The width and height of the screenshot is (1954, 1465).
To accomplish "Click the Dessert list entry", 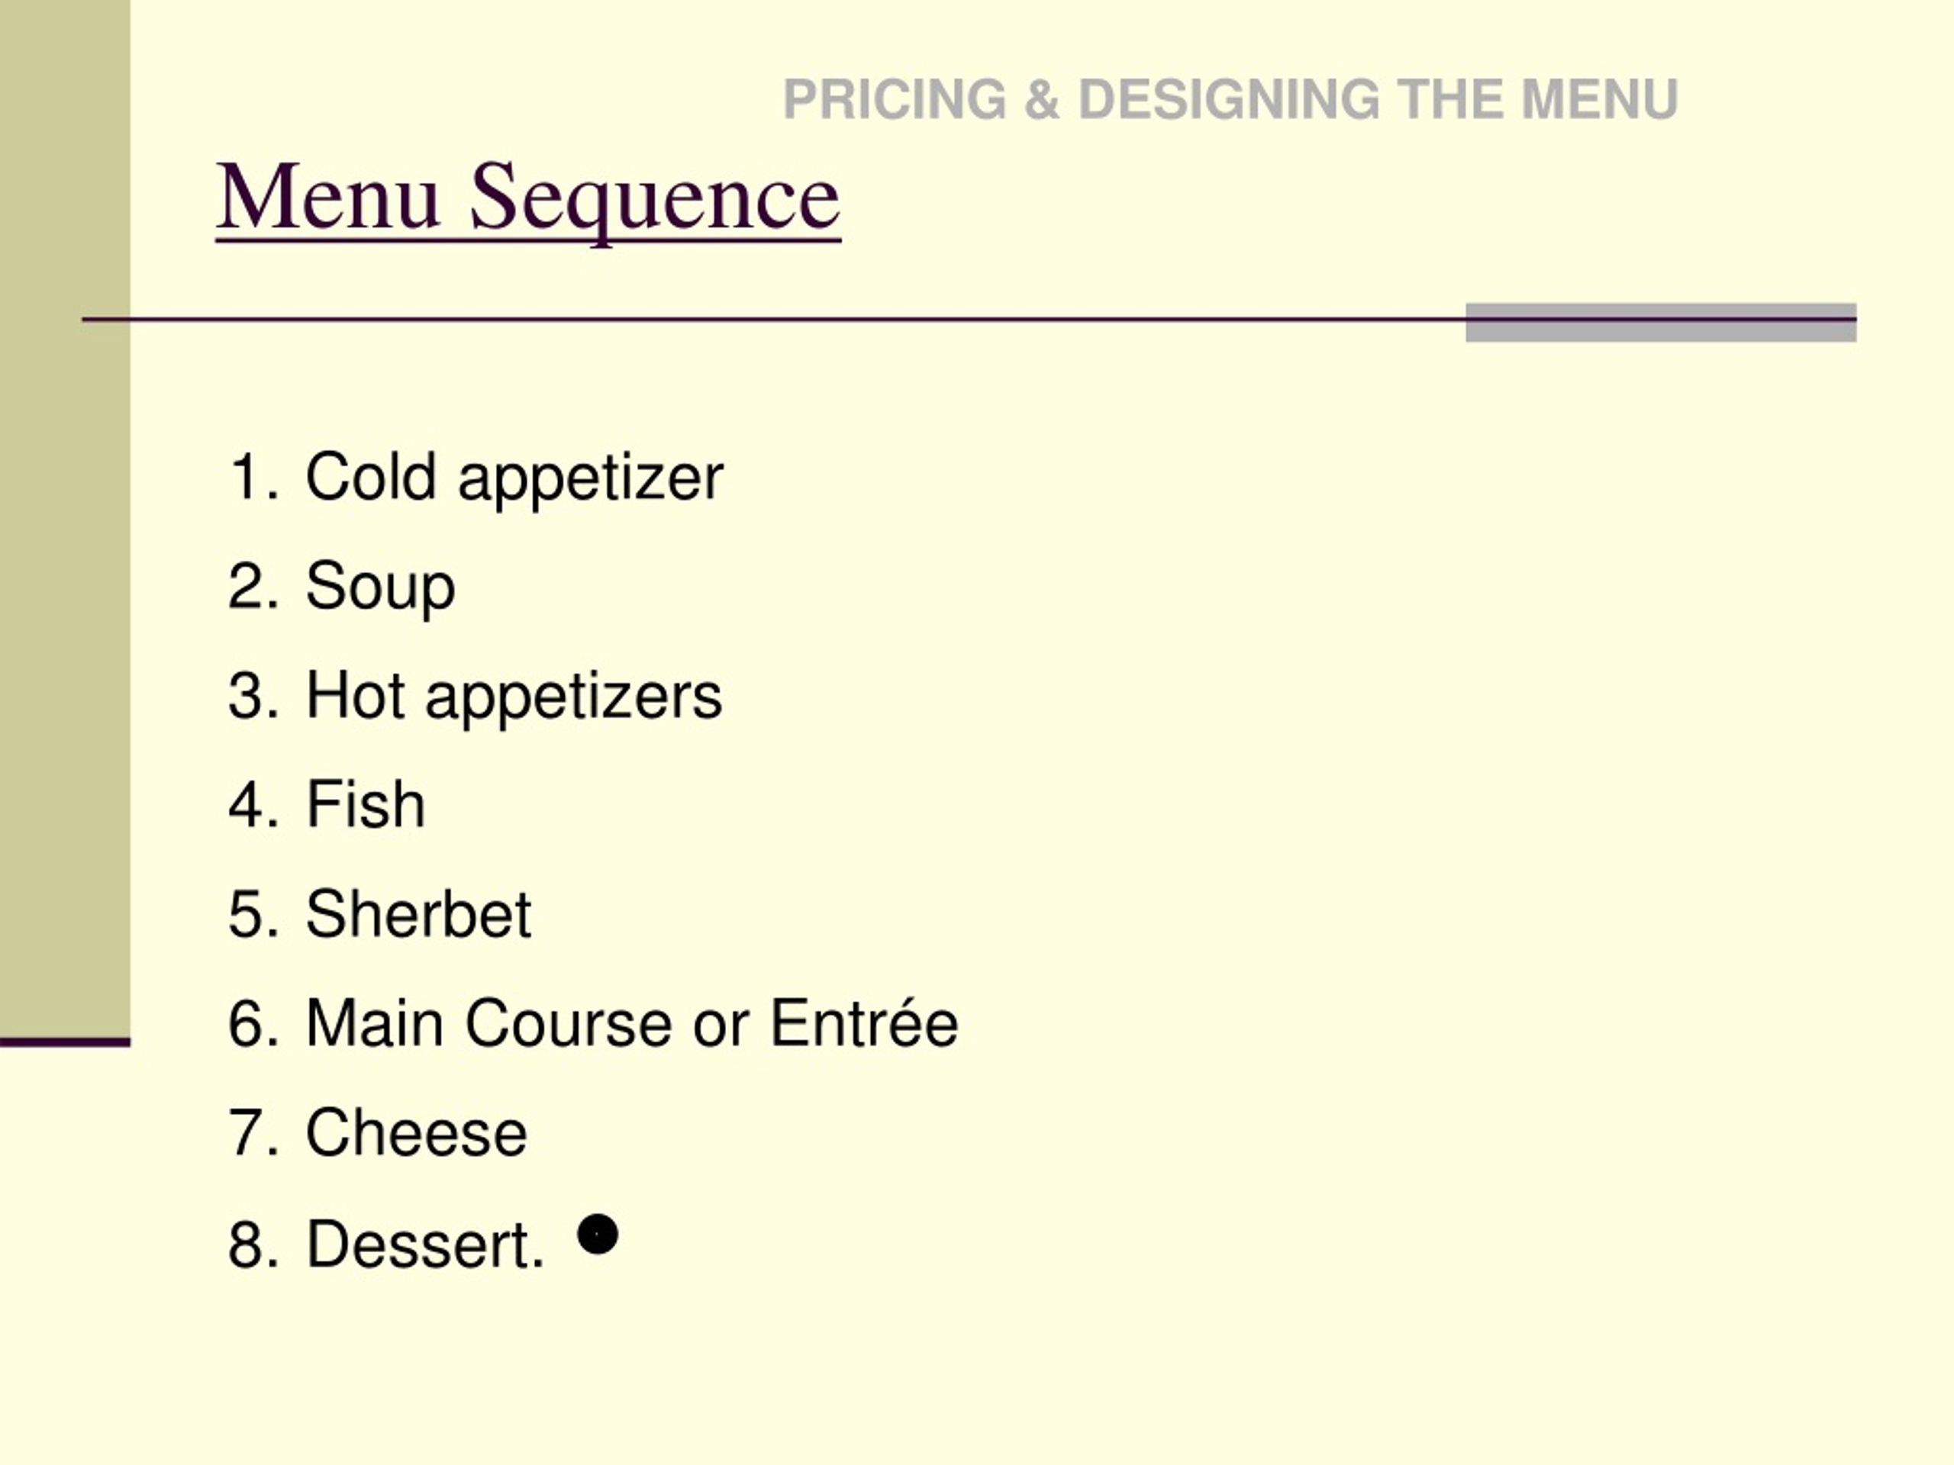I will click(424, 1245).
